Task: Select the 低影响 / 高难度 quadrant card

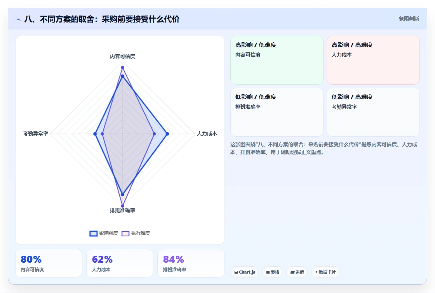Action: click(373, 112)
